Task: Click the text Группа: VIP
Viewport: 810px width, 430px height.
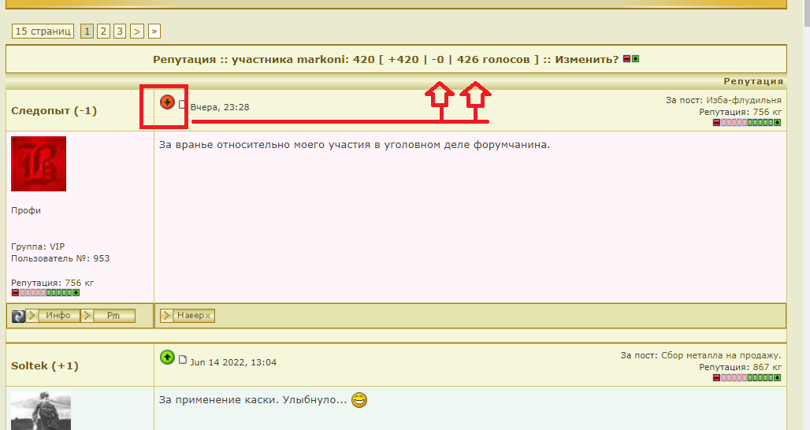Action: click(39, 247)
